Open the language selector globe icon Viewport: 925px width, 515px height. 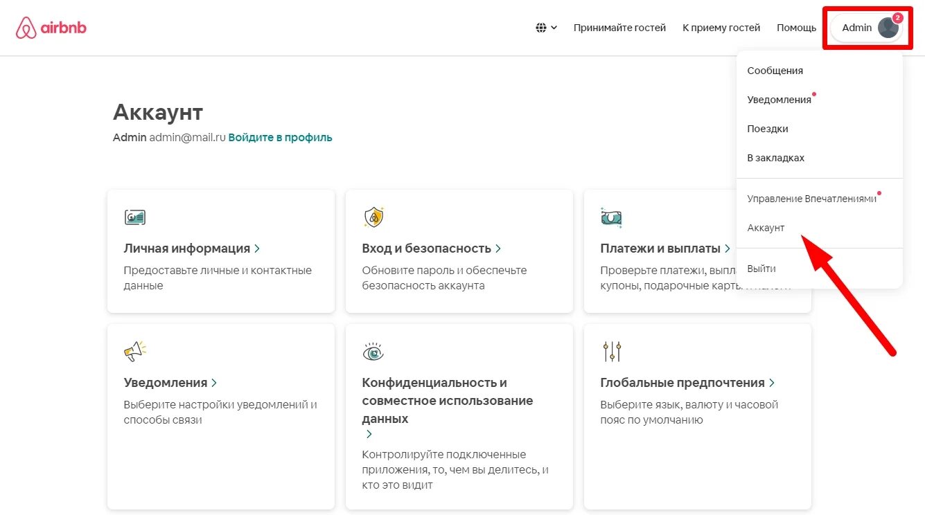click(541, 27)
